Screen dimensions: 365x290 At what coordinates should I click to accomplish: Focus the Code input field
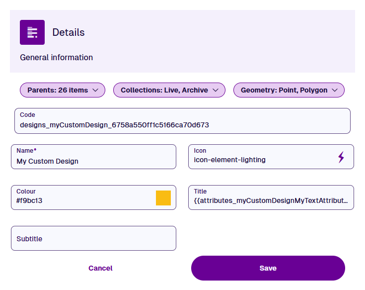pos(182,125)
